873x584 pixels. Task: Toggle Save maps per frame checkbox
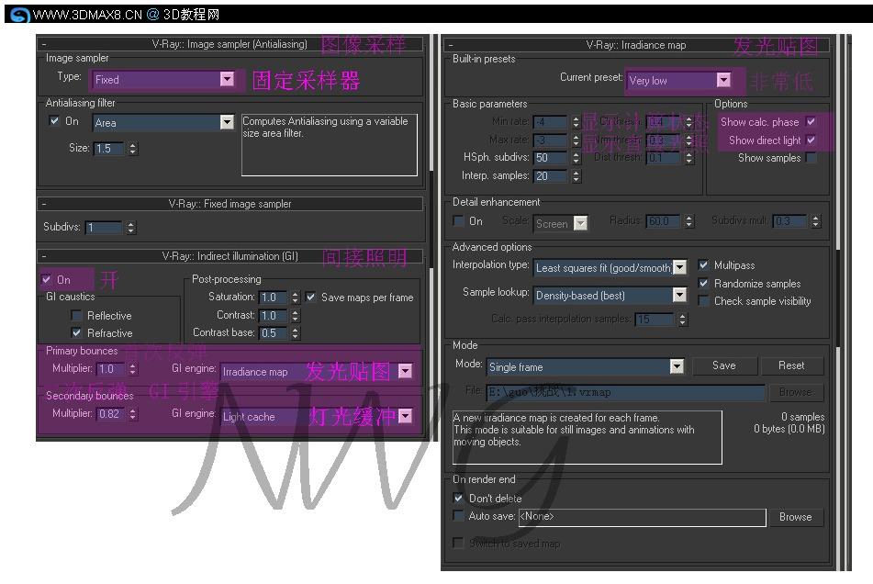tap(310, 298)
